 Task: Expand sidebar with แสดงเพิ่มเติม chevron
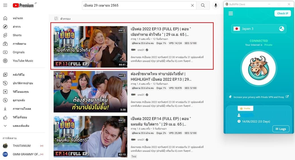pos(5,126)
